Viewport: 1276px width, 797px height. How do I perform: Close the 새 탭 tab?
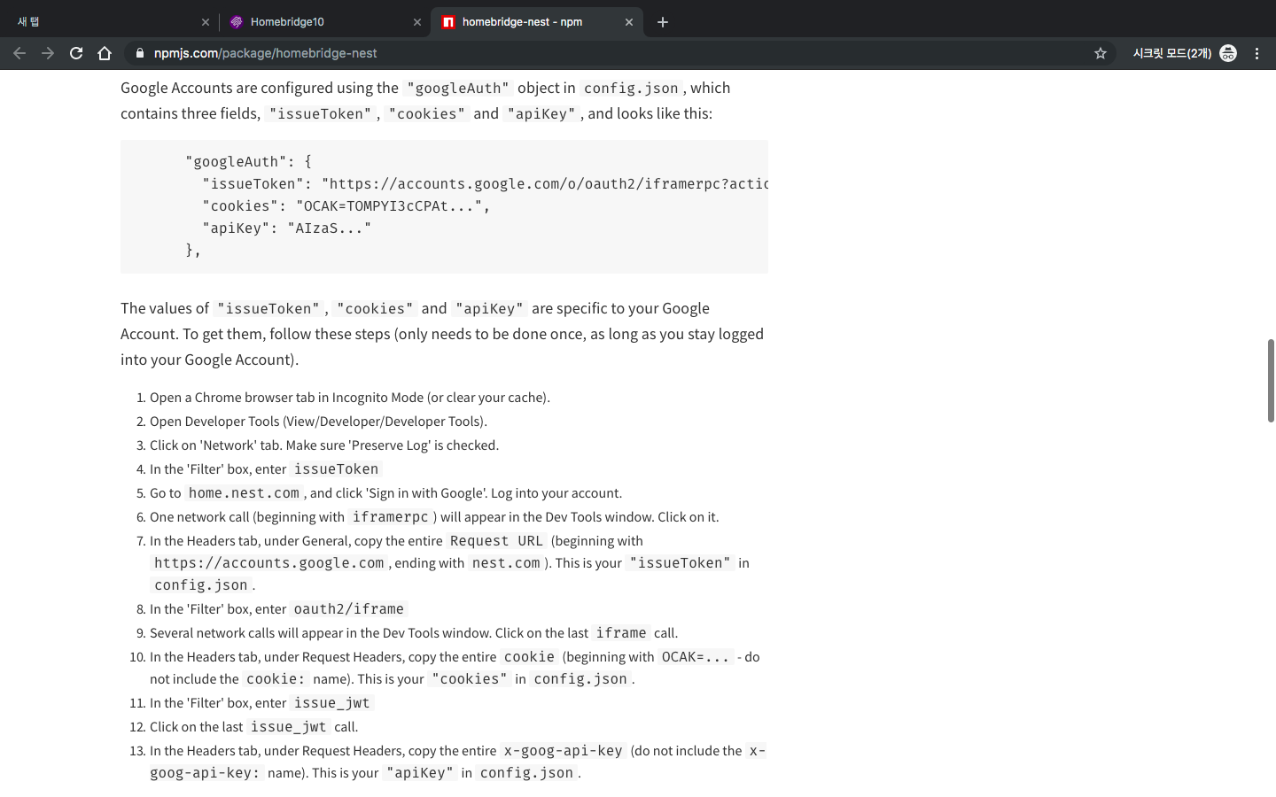tap(206, 22)
